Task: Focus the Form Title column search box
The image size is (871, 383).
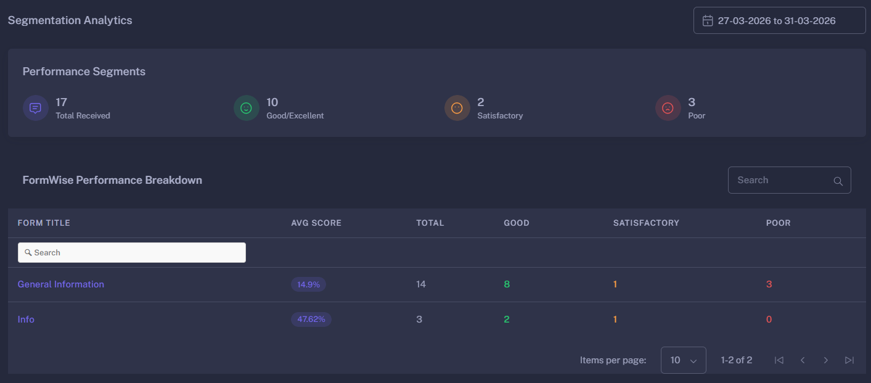Action: 132,252
